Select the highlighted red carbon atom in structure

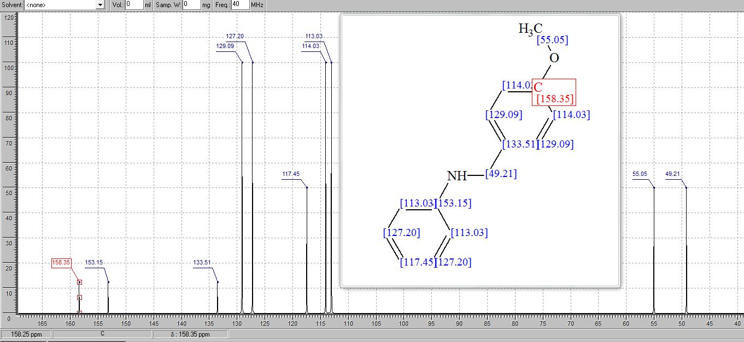538,87
